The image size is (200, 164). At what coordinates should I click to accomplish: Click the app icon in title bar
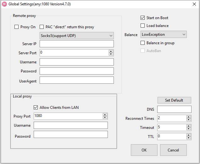point(4,4)
